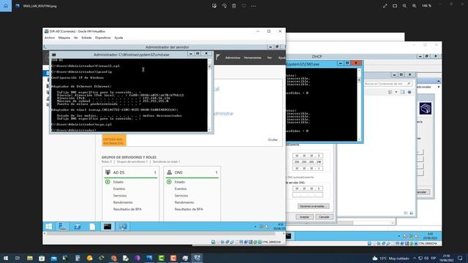The image size is (468, 263).
Task: Delete the image with the trash icon
Action: [x=234, y=6]
